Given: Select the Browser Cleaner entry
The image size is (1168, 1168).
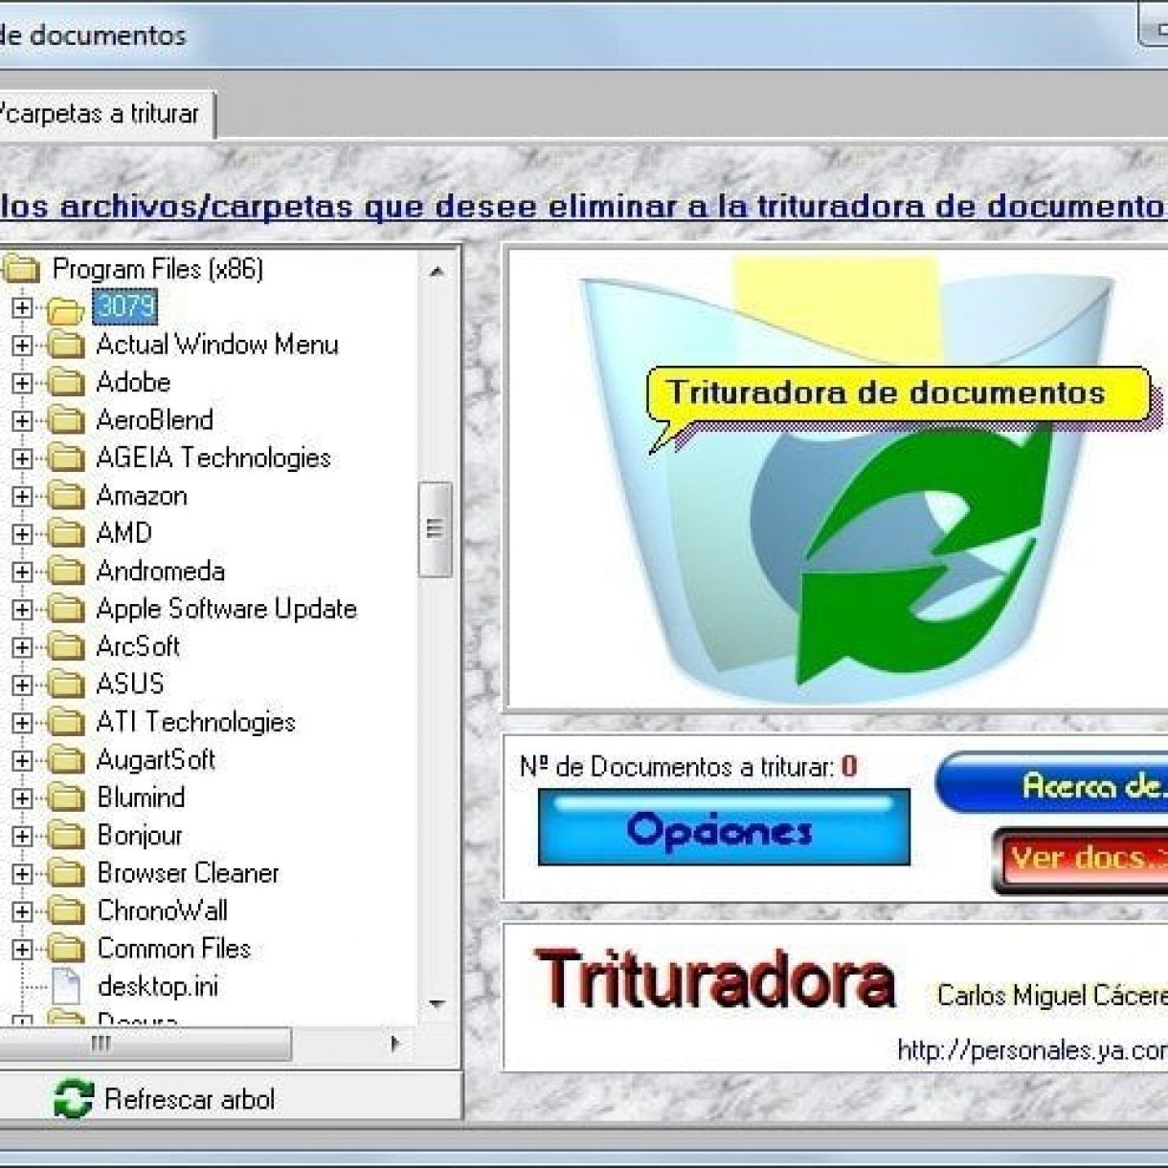Looking at the screenshot, I should pos(189,873).
